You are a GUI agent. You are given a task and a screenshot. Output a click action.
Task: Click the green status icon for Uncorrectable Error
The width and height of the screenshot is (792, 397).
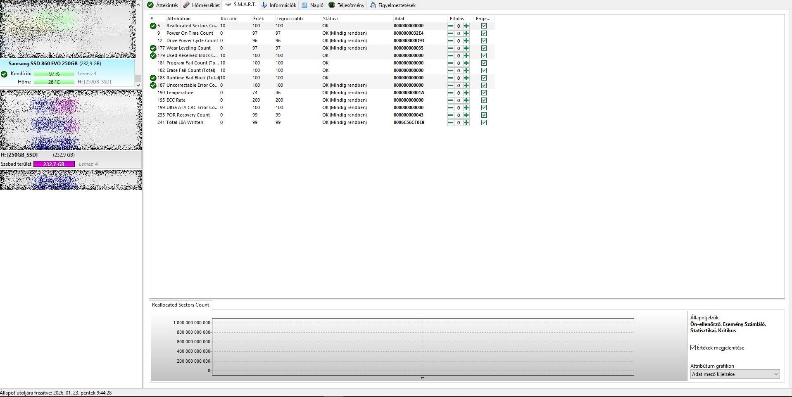(x=153, y=85)
